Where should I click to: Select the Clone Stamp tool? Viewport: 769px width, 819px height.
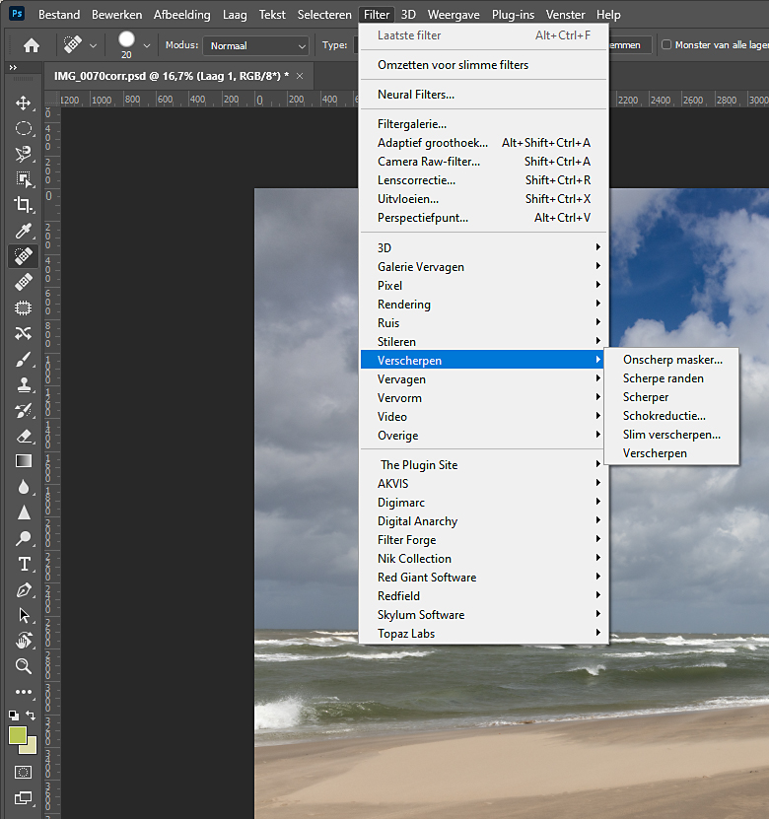(24, 384)
